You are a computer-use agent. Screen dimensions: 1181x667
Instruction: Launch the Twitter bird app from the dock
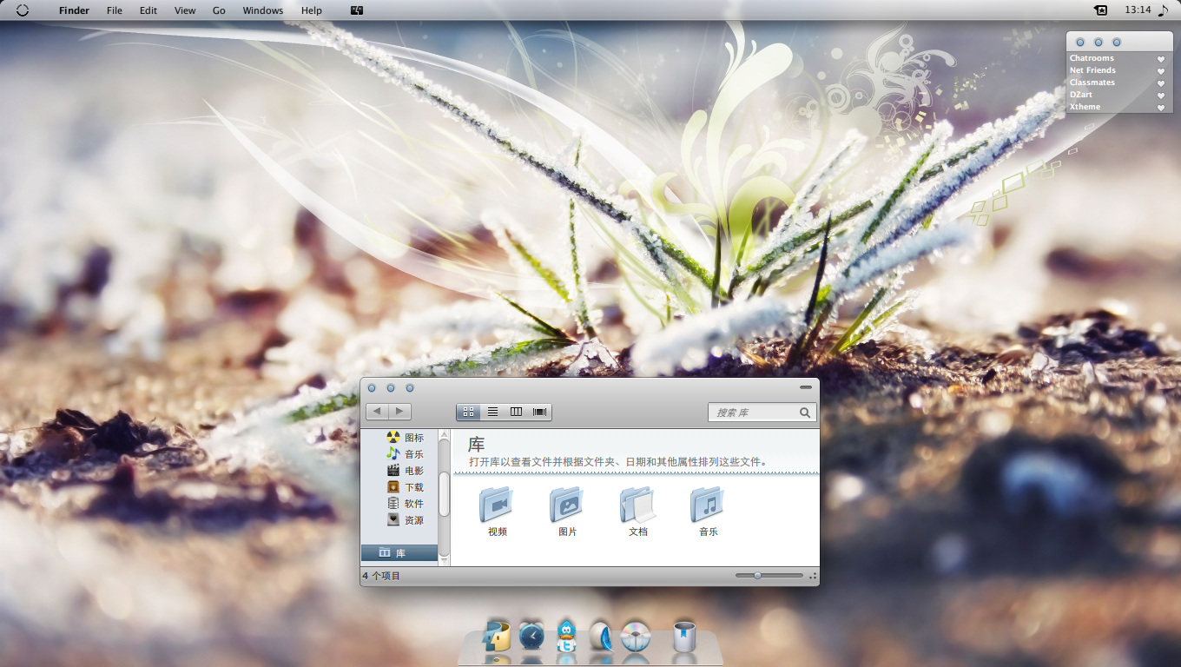tap(566, 637)
